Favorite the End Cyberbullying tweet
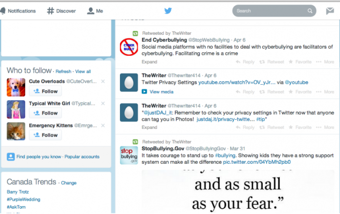The height and width of the screenshot is (214, 340). [300, 62]
